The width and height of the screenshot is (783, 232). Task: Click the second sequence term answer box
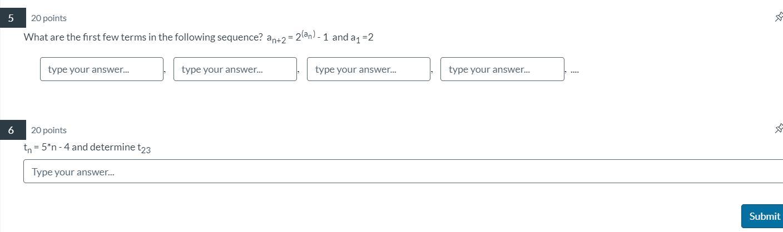[235, 69]
